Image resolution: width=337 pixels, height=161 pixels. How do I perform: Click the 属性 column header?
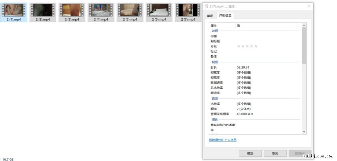pyautogui.click(x=222, y=26)
